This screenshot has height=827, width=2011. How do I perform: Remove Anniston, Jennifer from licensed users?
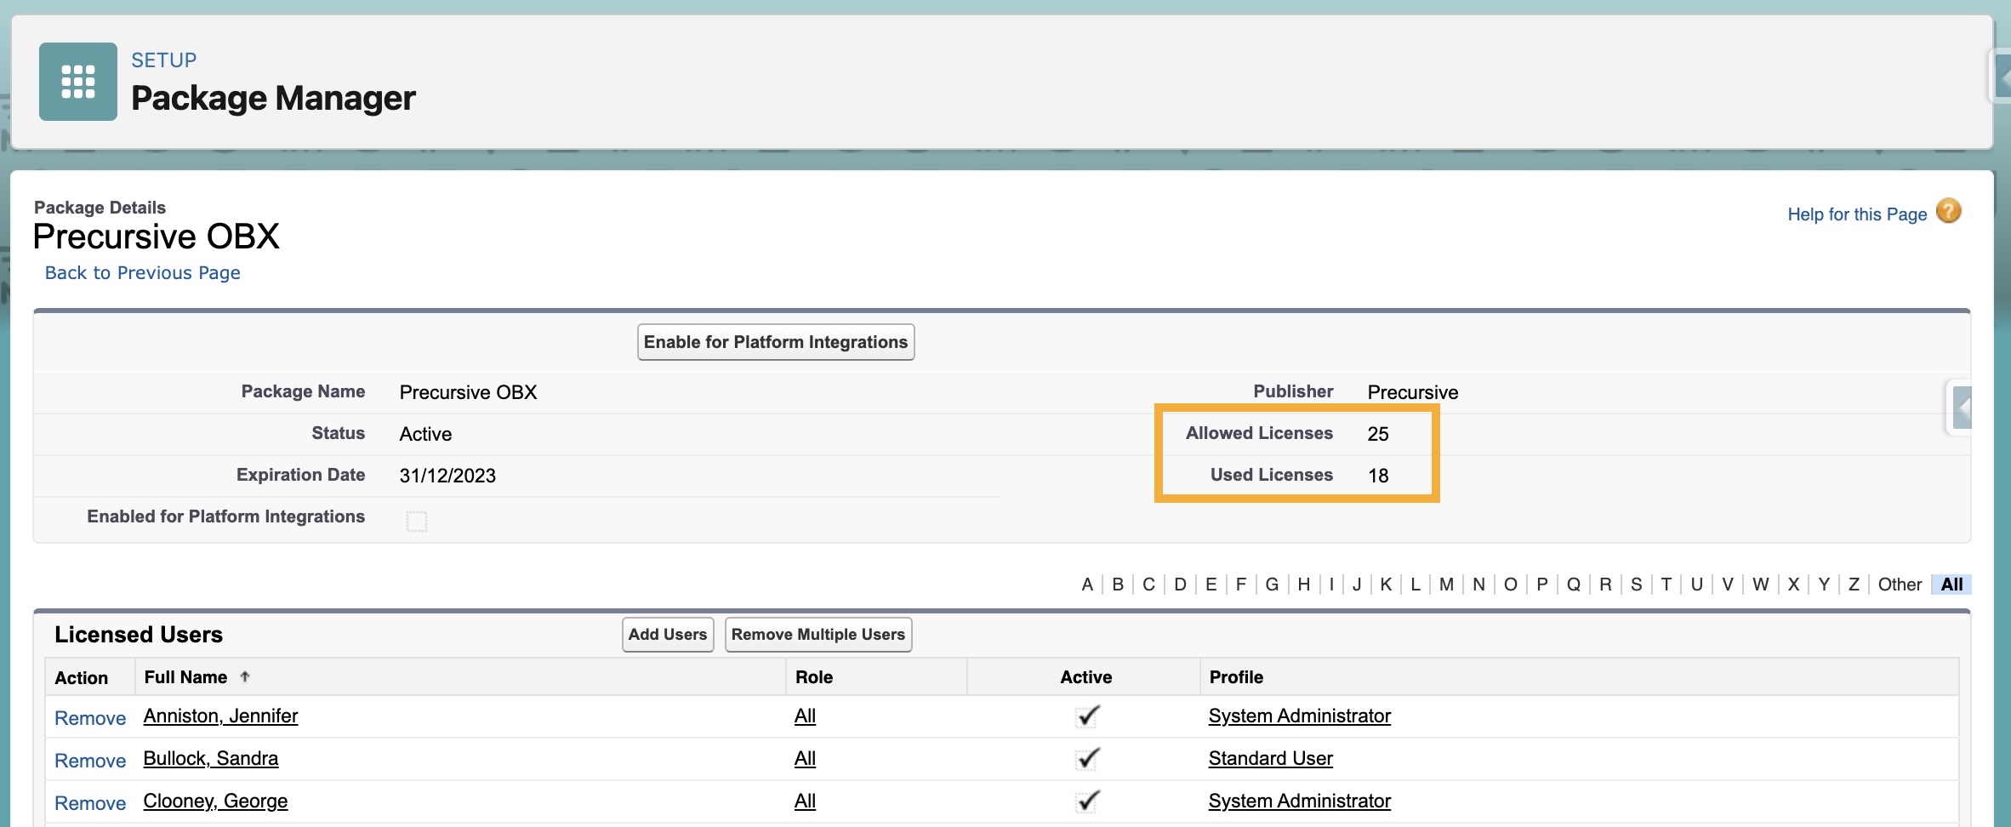coord(90,718)
